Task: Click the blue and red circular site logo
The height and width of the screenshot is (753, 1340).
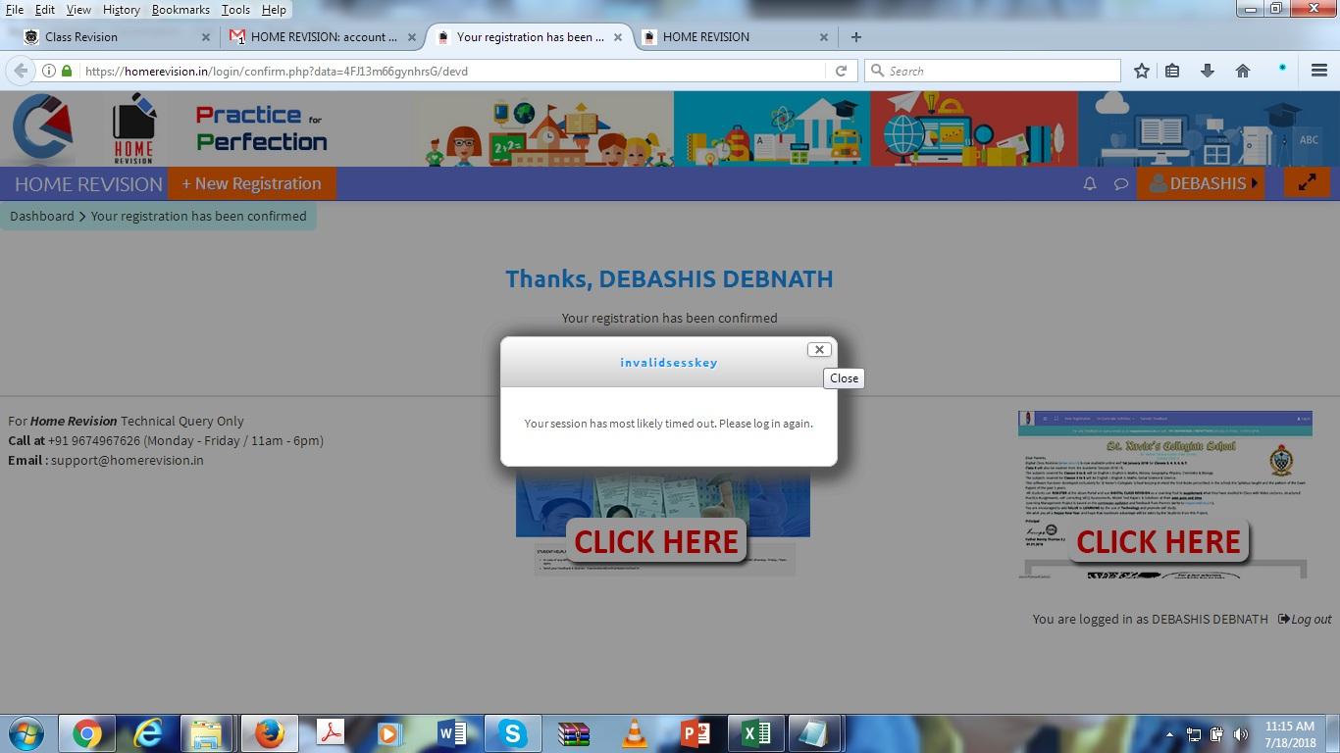Action: pyautogui.click(x=42, y=126)
